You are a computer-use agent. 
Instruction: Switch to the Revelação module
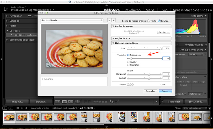point(133,10)
